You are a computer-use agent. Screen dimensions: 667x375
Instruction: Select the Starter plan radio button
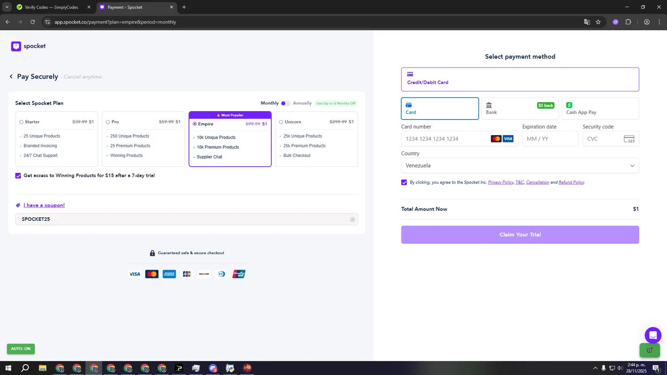[x=21, y=122]
